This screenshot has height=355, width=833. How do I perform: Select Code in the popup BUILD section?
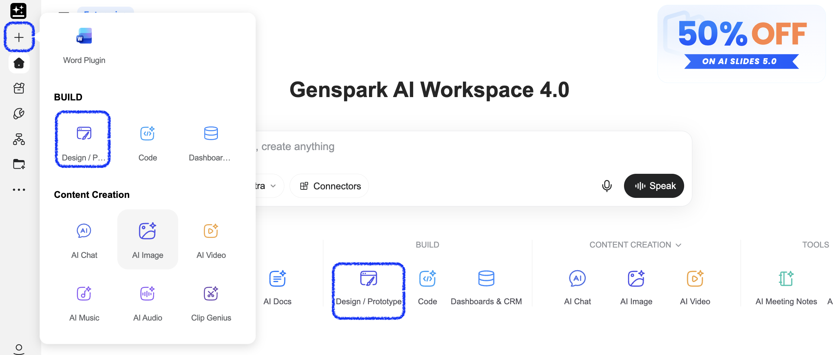click(x=148, y=143)
